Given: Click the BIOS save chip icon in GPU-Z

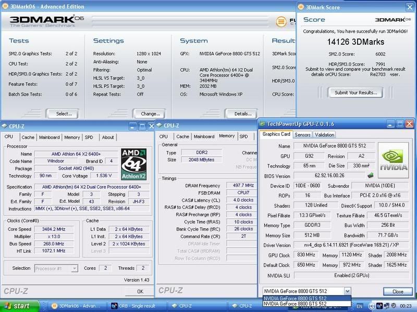Looking at the screenshot, I should click(x=370, y=176).
